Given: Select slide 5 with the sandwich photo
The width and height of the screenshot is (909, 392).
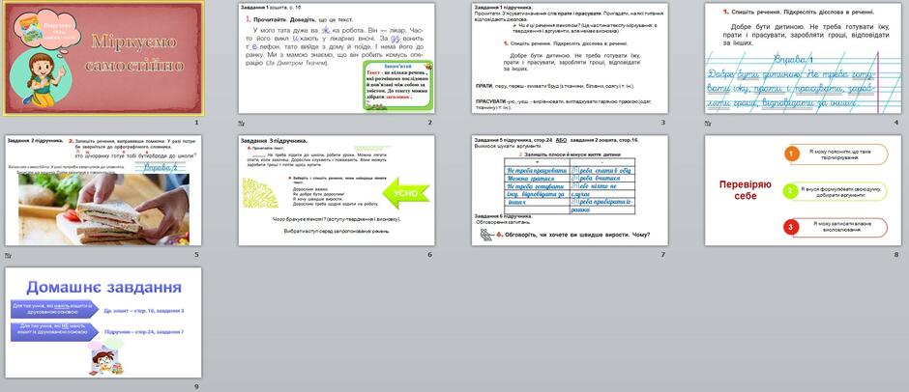Looking at the screenshot, I should [x=103, y=190].
